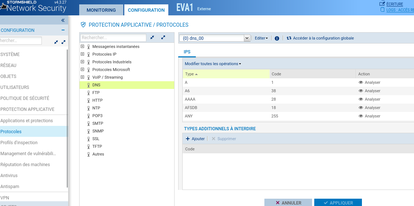Click the protocol tree search field
The width and height of the screenshot is (414, 206).
click(113, 38)
